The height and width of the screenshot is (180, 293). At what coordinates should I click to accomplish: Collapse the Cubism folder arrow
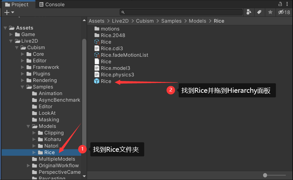17,48
